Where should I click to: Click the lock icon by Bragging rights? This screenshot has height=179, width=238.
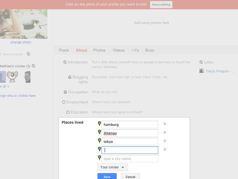tap(70, 77)
